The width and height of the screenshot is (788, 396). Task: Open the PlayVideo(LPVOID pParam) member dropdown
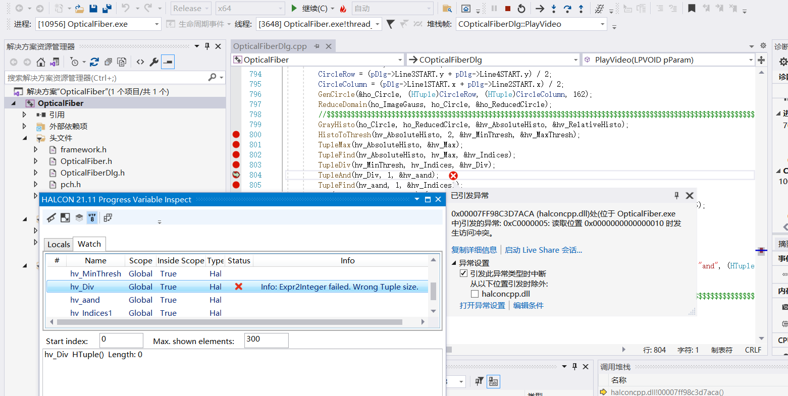[x=668, y=60]
